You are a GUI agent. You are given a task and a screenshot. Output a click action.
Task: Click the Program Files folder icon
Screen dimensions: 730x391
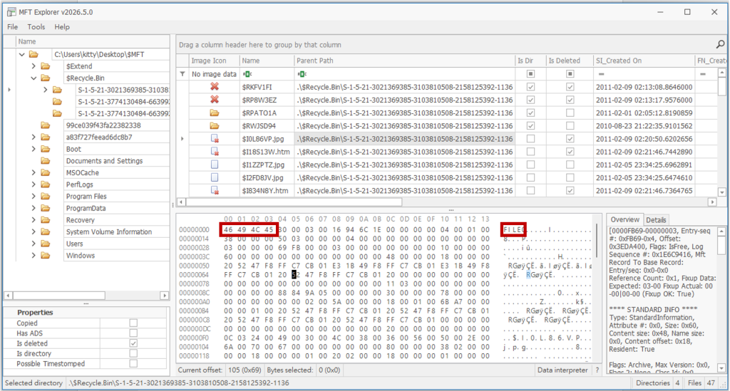pos(45,196)
